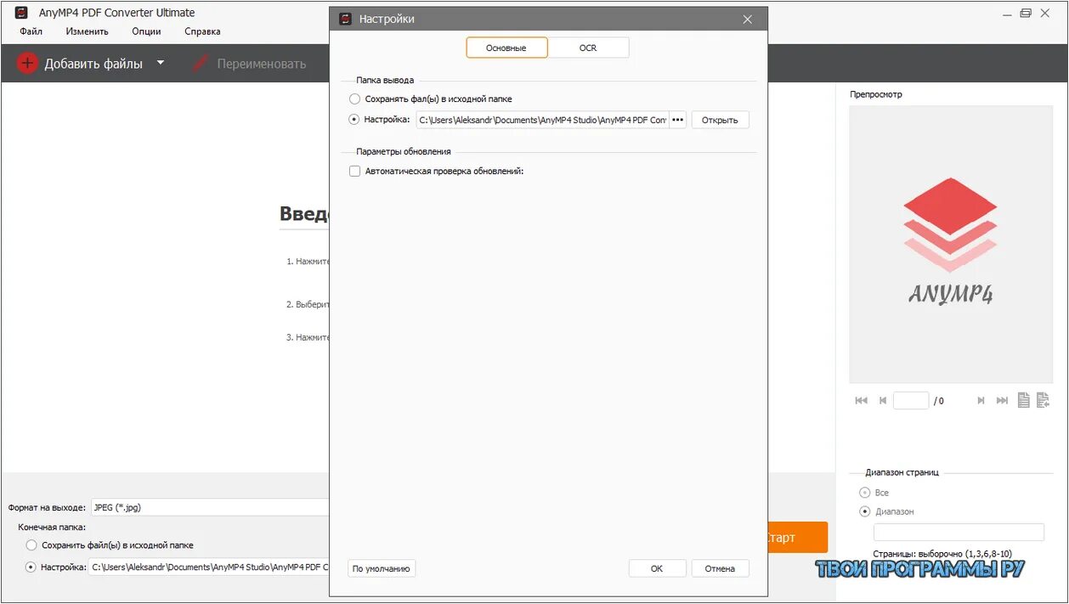Click the AnyMP4 preview thumbnail

tap(950, 246)
